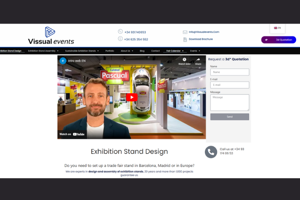Play the YouTube video
This screenshot has width=300, height=200.
tap(132, 97)
